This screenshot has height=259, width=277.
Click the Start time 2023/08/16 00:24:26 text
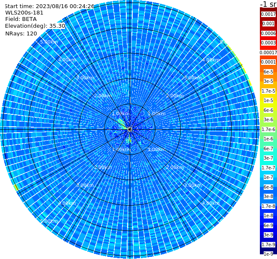[50, 6]
